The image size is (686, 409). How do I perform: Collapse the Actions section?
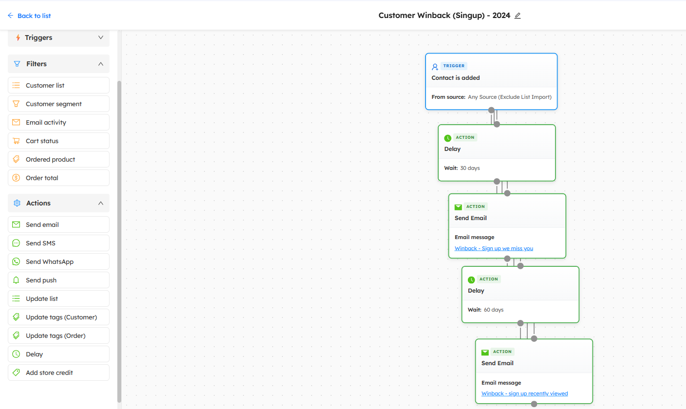coord(100,203)
